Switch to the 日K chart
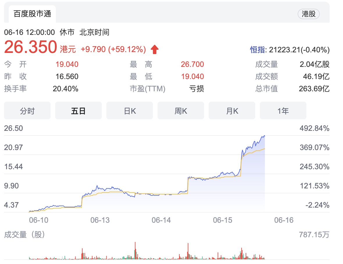343x264 pixels. 130,111
